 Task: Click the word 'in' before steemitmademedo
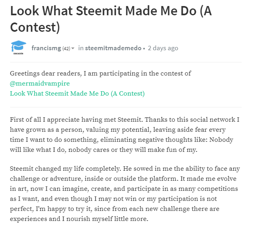(81, 48)
